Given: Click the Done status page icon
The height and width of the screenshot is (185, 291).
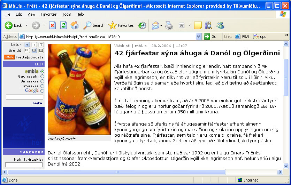Looking at the screenshot, I should (x=5, y=180).
